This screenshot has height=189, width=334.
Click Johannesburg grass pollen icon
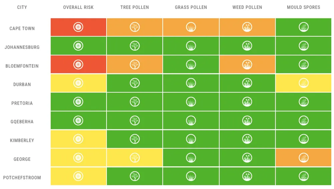pyautogui.click(x=191, y=46)
